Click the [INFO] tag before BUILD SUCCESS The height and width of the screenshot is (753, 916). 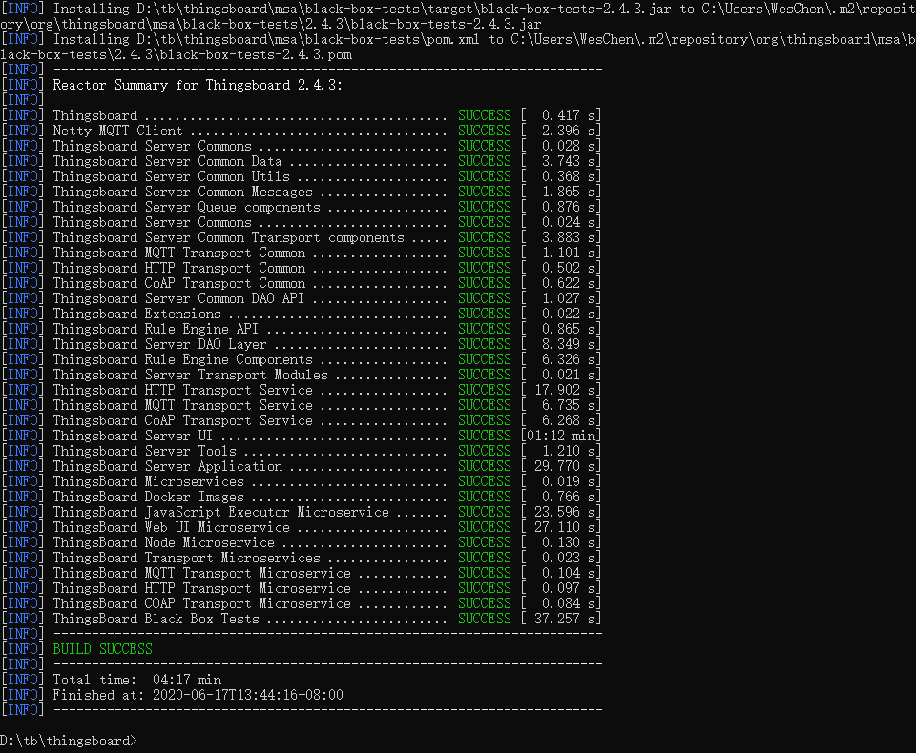pos(23,649)
